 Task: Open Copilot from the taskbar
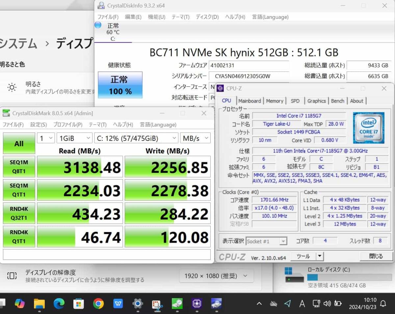tap(20, 304)
